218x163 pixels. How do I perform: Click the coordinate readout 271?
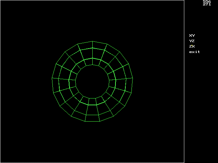(207, 4)
